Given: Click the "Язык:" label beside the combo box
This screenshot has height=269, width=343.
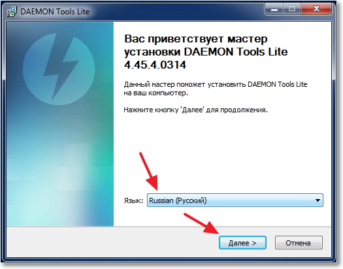Looking at the screenshot, I should click(x=133, y=200).
